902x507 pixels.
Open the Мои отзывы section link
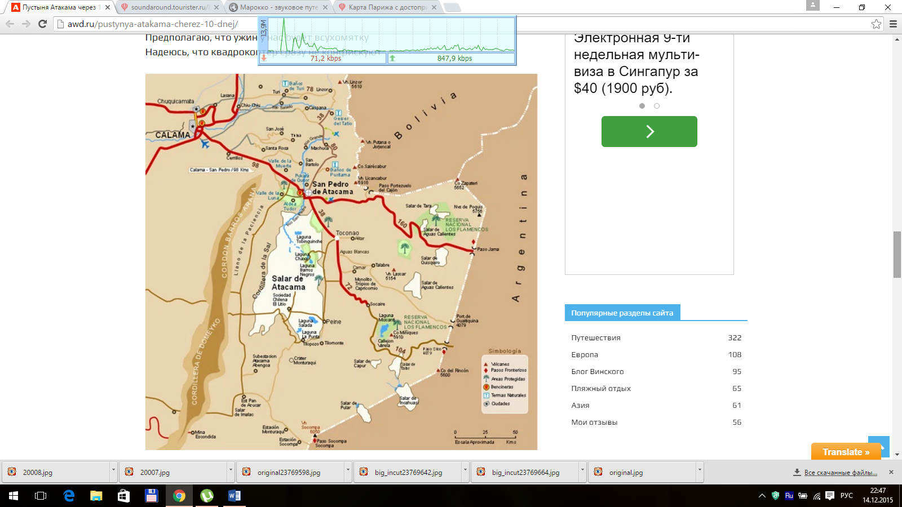pyautogui.click(x=594, y=422)
